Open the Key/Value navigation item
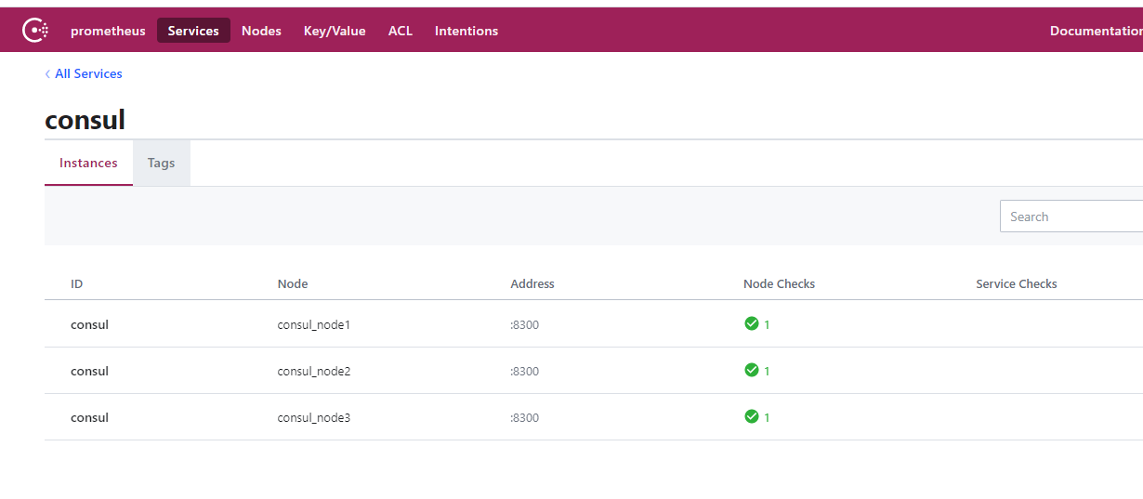 335,31
